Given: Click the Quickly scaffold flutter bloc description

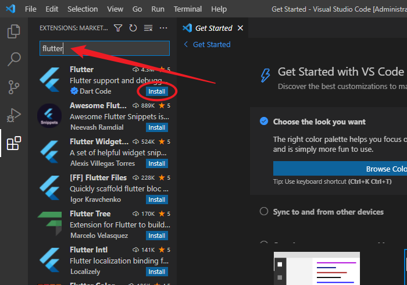Looking at the screenshot, I should tap(119, 188).
